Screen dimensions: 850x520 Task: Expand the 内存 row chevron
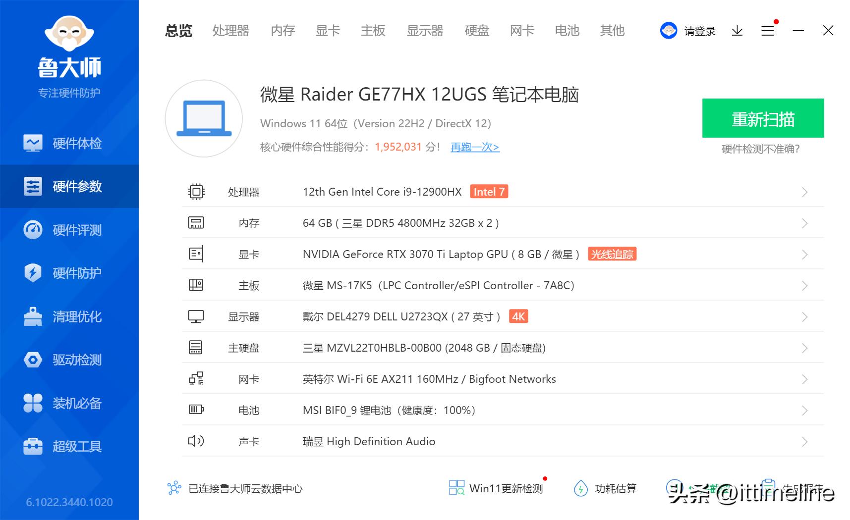coord(804,223)
